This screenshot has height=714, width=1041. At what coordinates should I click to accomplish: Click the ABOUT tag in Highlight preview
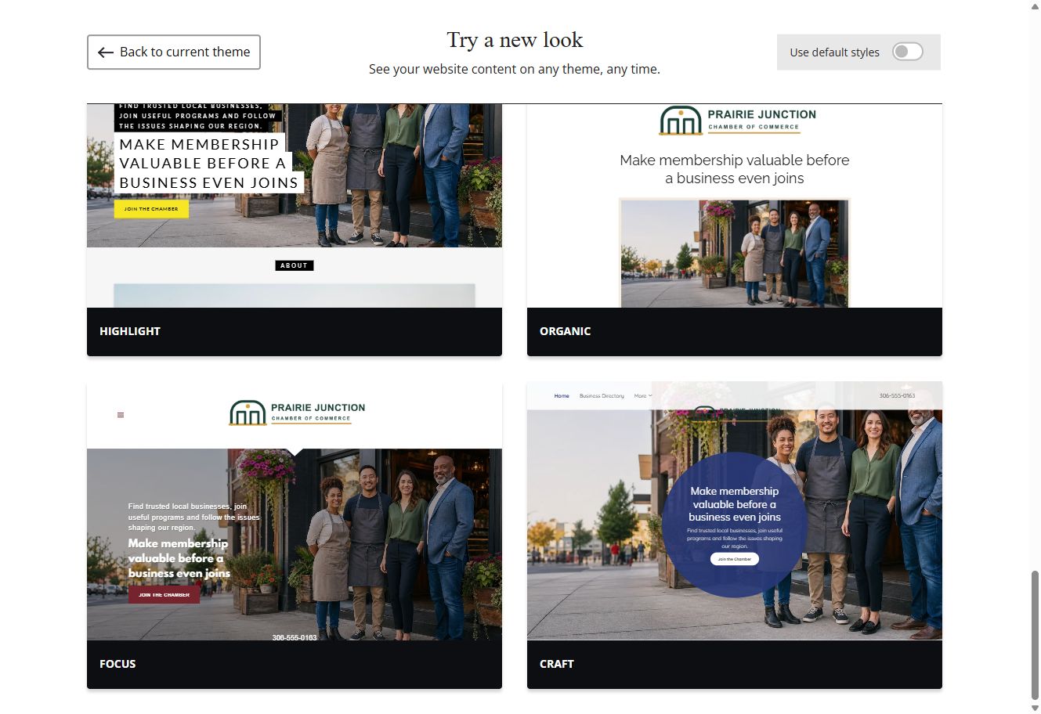[x=295, y=265]
